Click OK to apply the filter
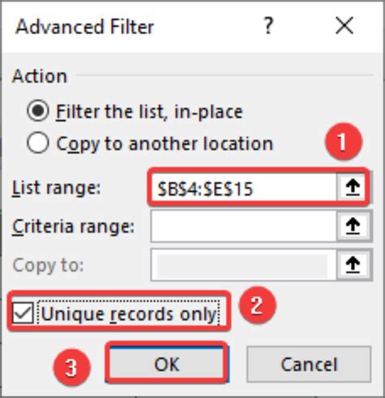 [x=167, y=364]
